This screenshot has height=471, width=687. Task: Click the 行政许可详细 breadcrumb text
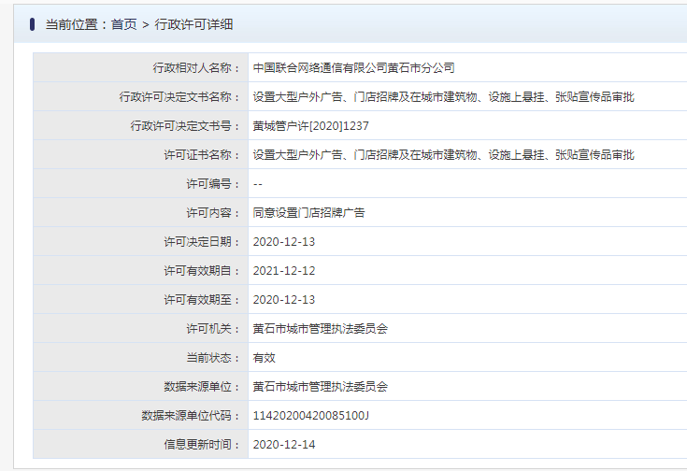coord(193,24)
